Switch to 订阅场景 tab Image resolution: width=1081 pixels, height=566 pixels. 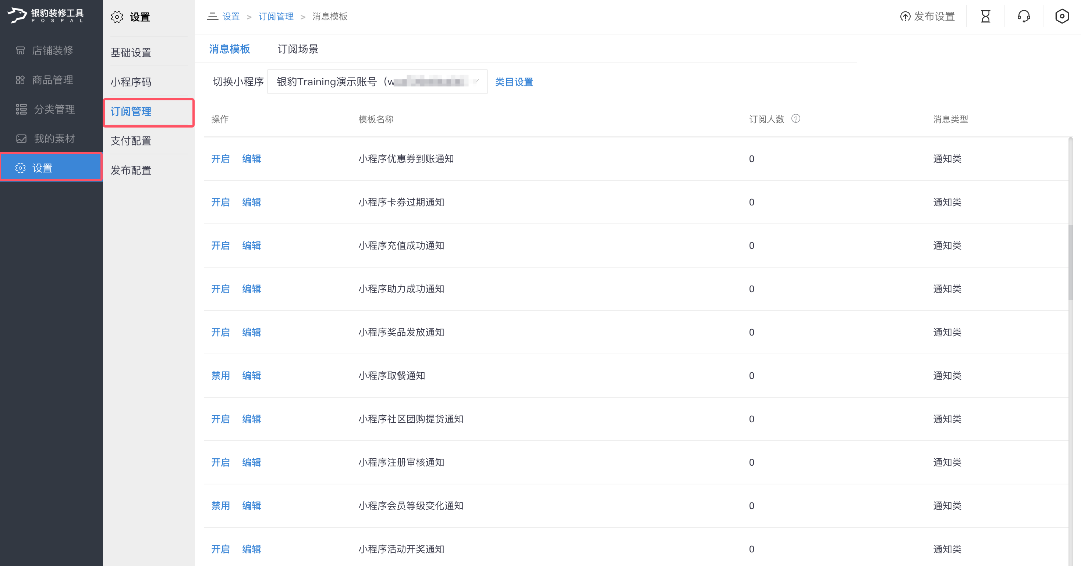coord(298,49)
